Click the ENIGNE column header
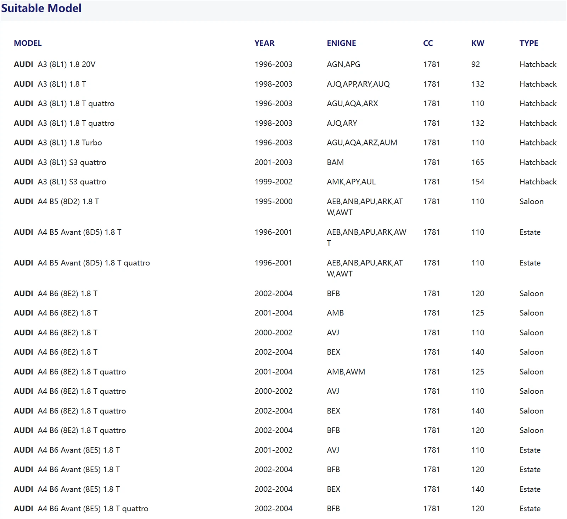Image resolution: width=567 pixels, height=519 pixels. click(341, 43)
